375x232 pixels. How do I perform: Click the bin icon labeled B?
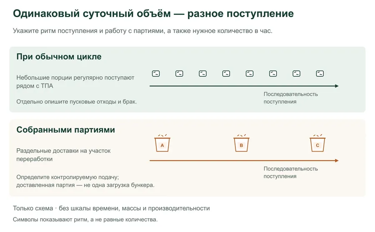pyautogui.click(x=241, y=143)
